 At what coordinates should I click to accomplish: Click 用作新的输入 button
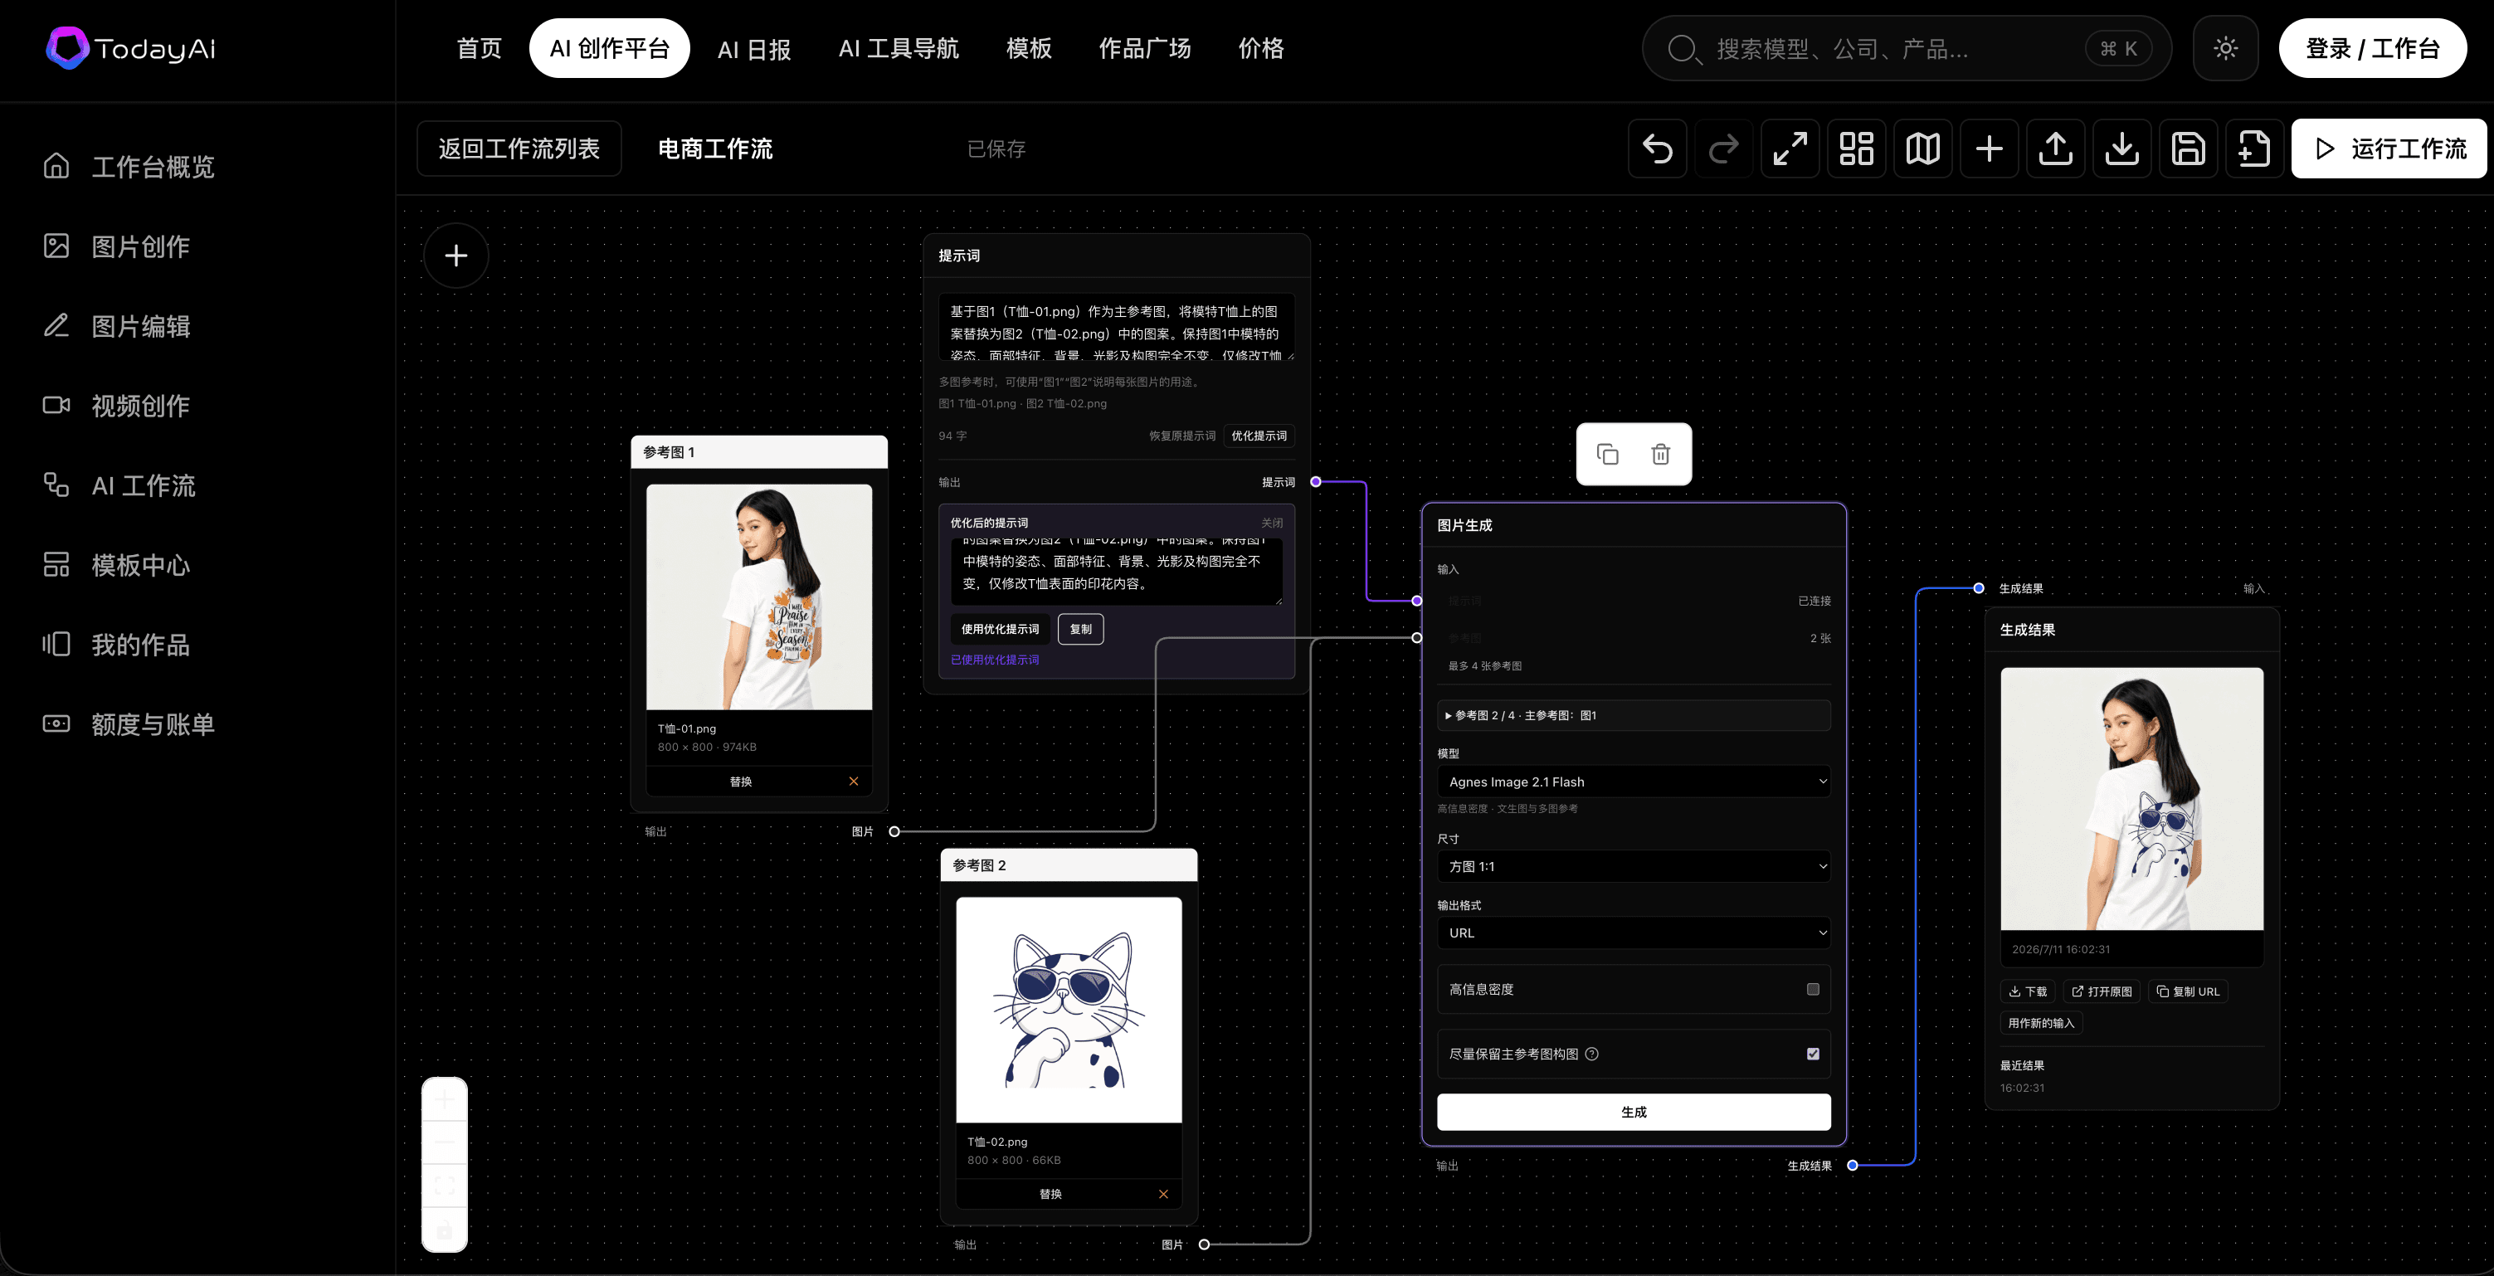point(2041,1023)
